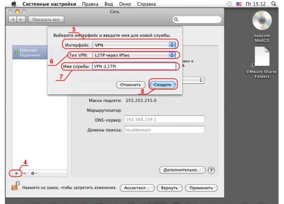This screenshot has height=204, width=284.
Task: Open the Интерфейс dropdown
Action: point(134,45)
